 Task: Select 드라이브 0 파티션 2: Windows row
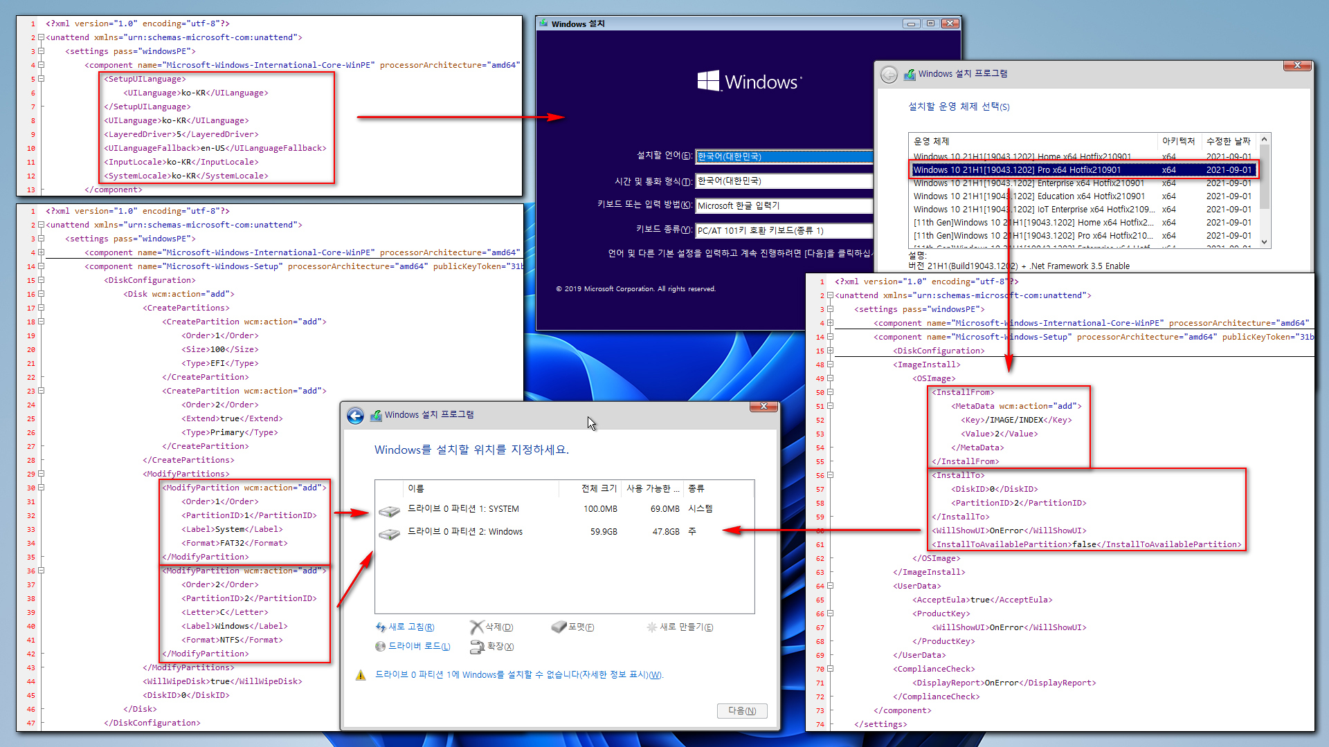(x=564, y=532)
